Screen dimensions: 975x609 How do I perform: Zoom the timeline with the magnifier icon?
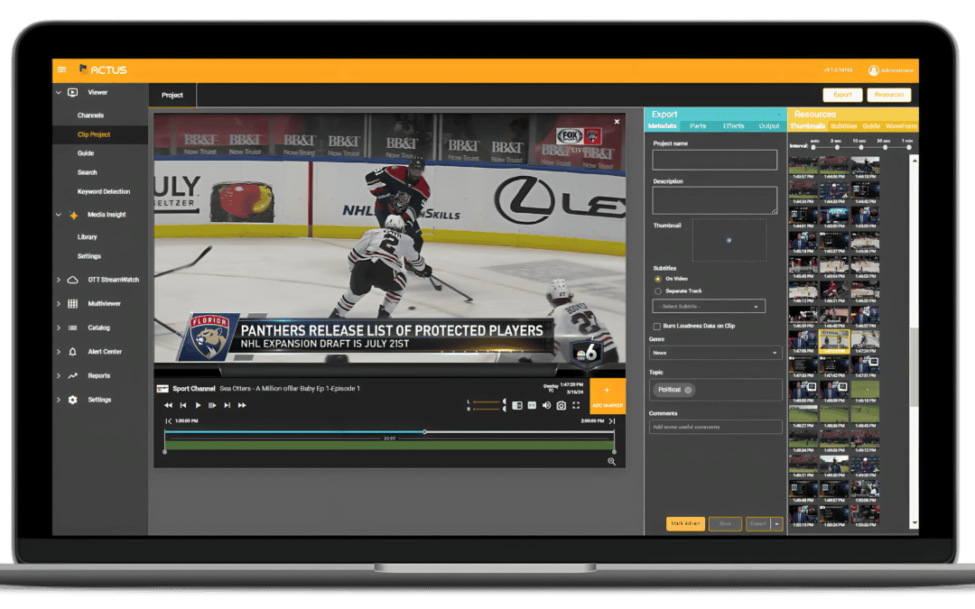point(612,461)
